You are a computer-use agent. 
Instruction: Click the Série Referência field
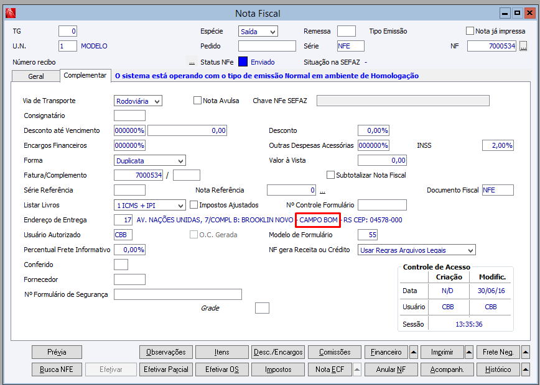click(129, 190)
